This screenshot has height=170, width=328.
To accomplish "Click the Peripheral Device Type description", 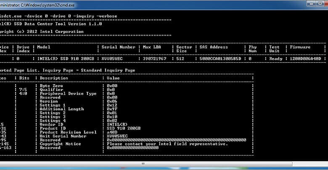I will tap(68, 93).
